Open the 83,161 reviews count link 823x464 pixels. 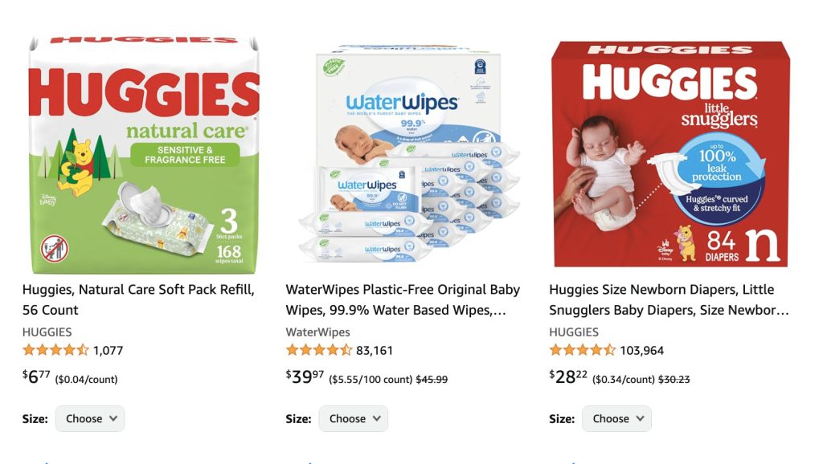coord(375,350)
